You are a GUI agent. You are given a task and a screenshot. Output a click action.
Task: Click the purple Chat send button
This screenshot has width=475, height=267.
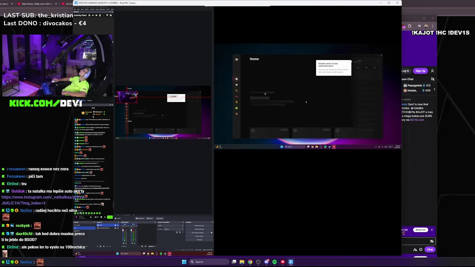430,250
